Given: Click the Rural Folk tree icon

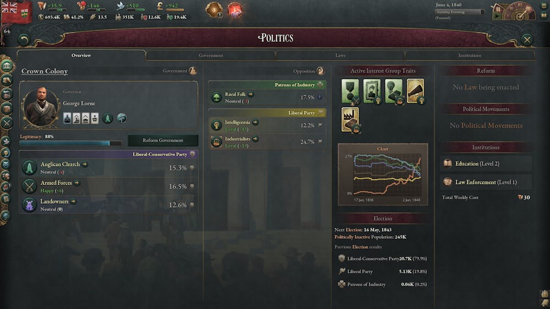Looking at the screenshot, I should click(216, 97).
